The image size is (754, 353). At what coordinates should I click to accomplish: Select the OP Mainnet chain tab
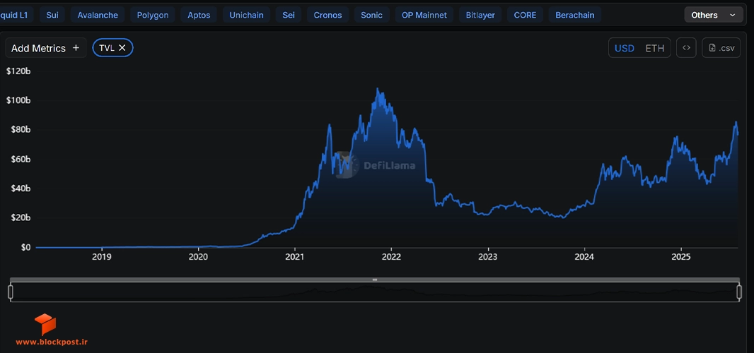pyautogui.click(x=424, y=15)
